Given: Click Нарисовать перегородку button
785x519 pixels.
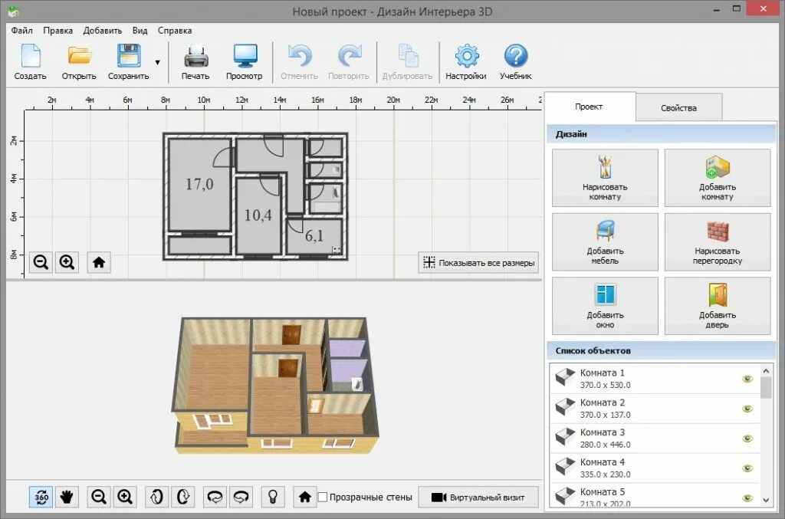Looking at the screenshot, I should click(718, 241).
